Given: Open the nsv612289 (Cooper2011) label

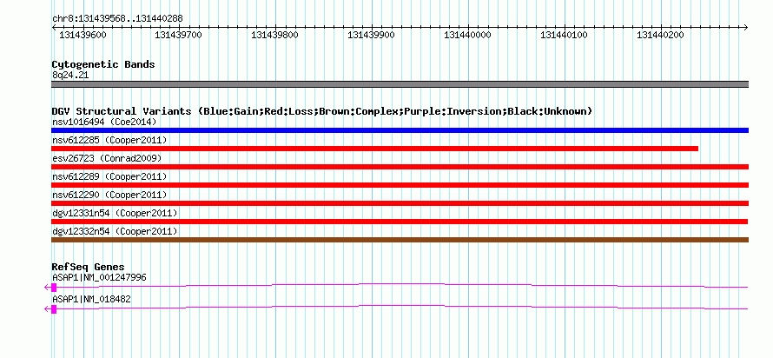Looking at the screenshot, I should [x=109, y=176].
